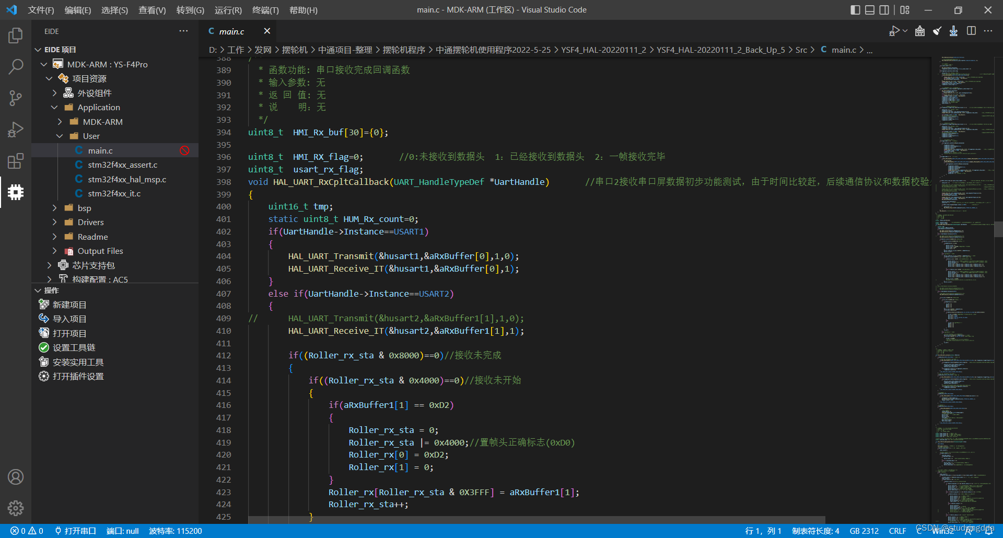This screenshot has height=538, width=1003.
Task: Collapse the User folder
Action: pyautogui.click(x=60, y=136)
